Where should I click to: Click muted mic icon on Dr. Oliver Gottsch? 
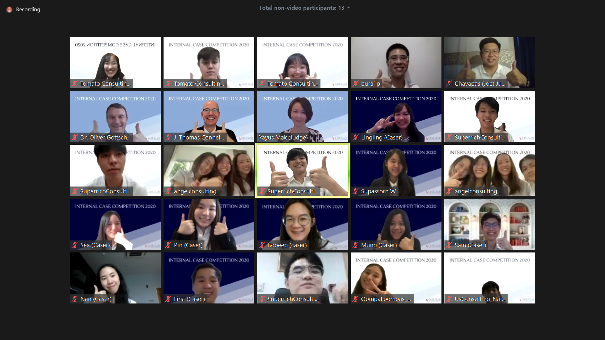pos(75,138)
